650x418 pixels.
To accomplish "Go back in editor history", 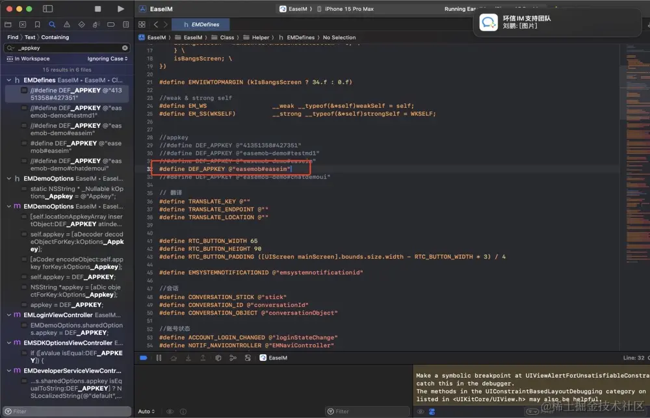I will (x=156, y=25).
